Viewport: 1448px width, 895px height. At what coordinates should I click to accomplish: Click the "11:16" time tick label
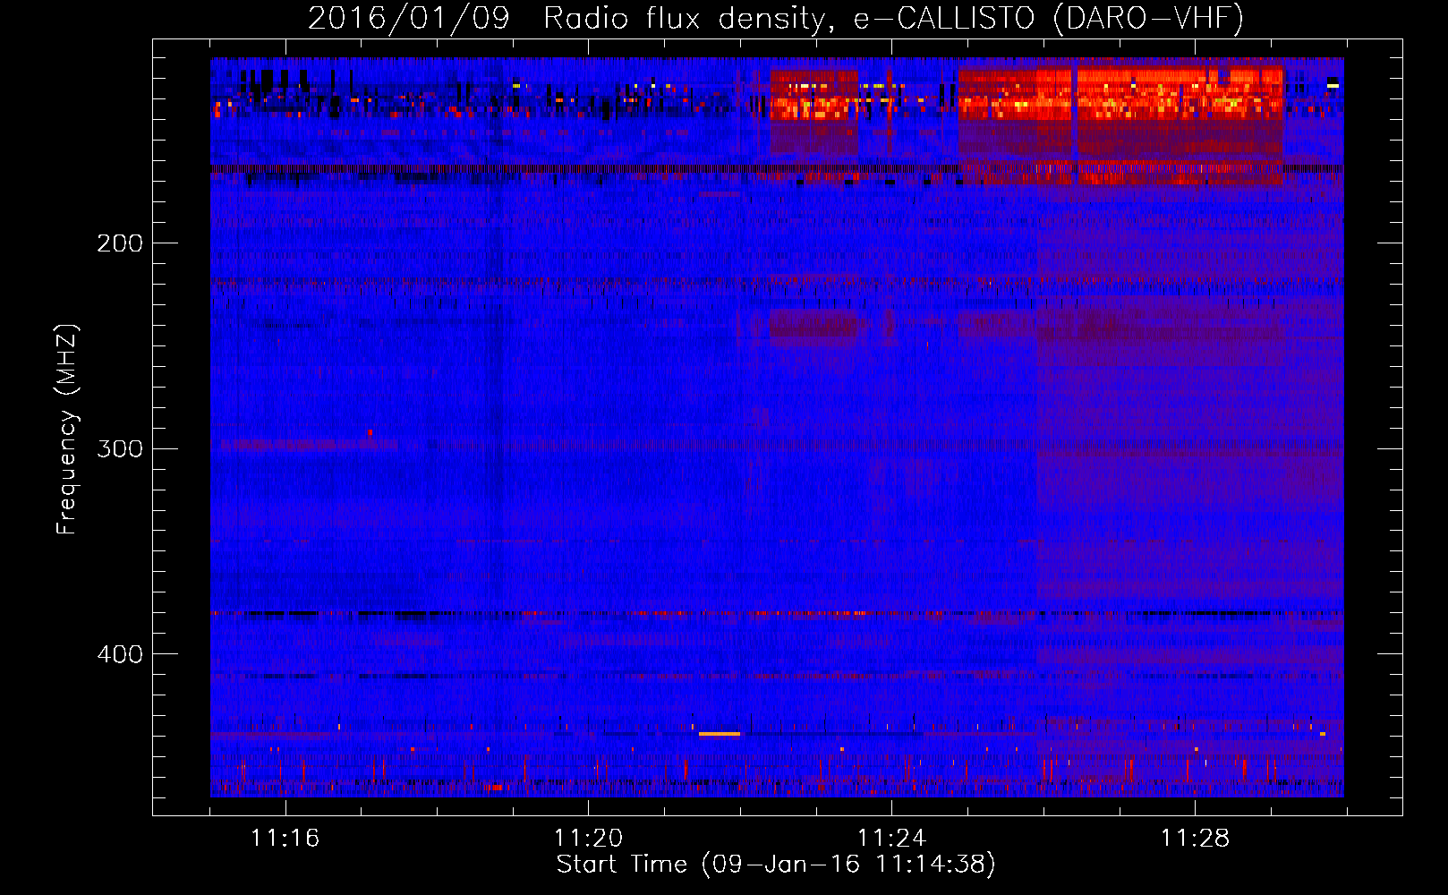tap(285, 839)
